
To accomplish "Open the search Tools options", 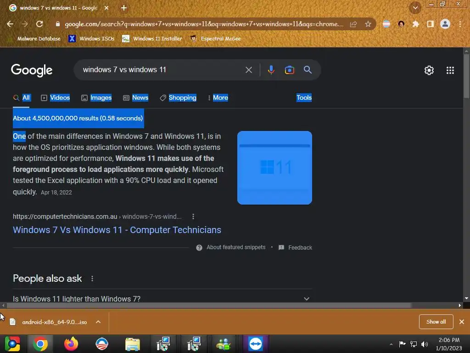I will tap(304, 97).
